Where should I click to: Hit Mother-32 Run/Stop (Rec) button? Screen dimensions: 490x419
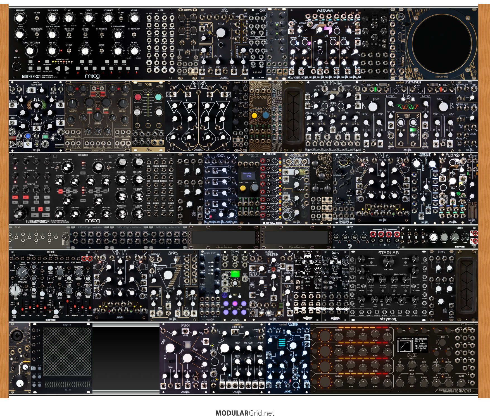(x=47, y=68)
